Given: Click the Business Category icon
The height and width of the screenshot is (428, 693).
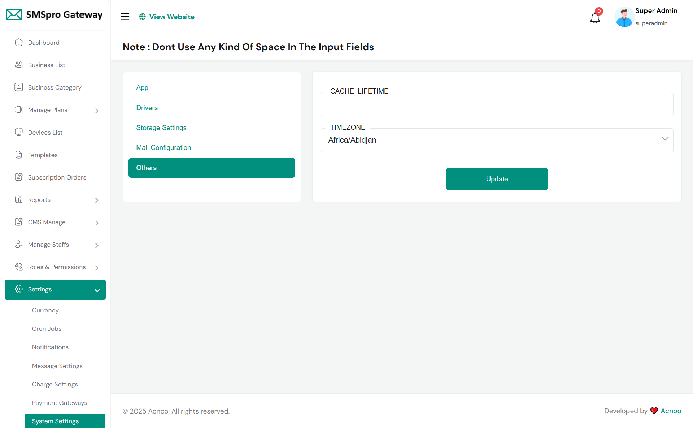Looking at the screenshot, I should (19, 87).
